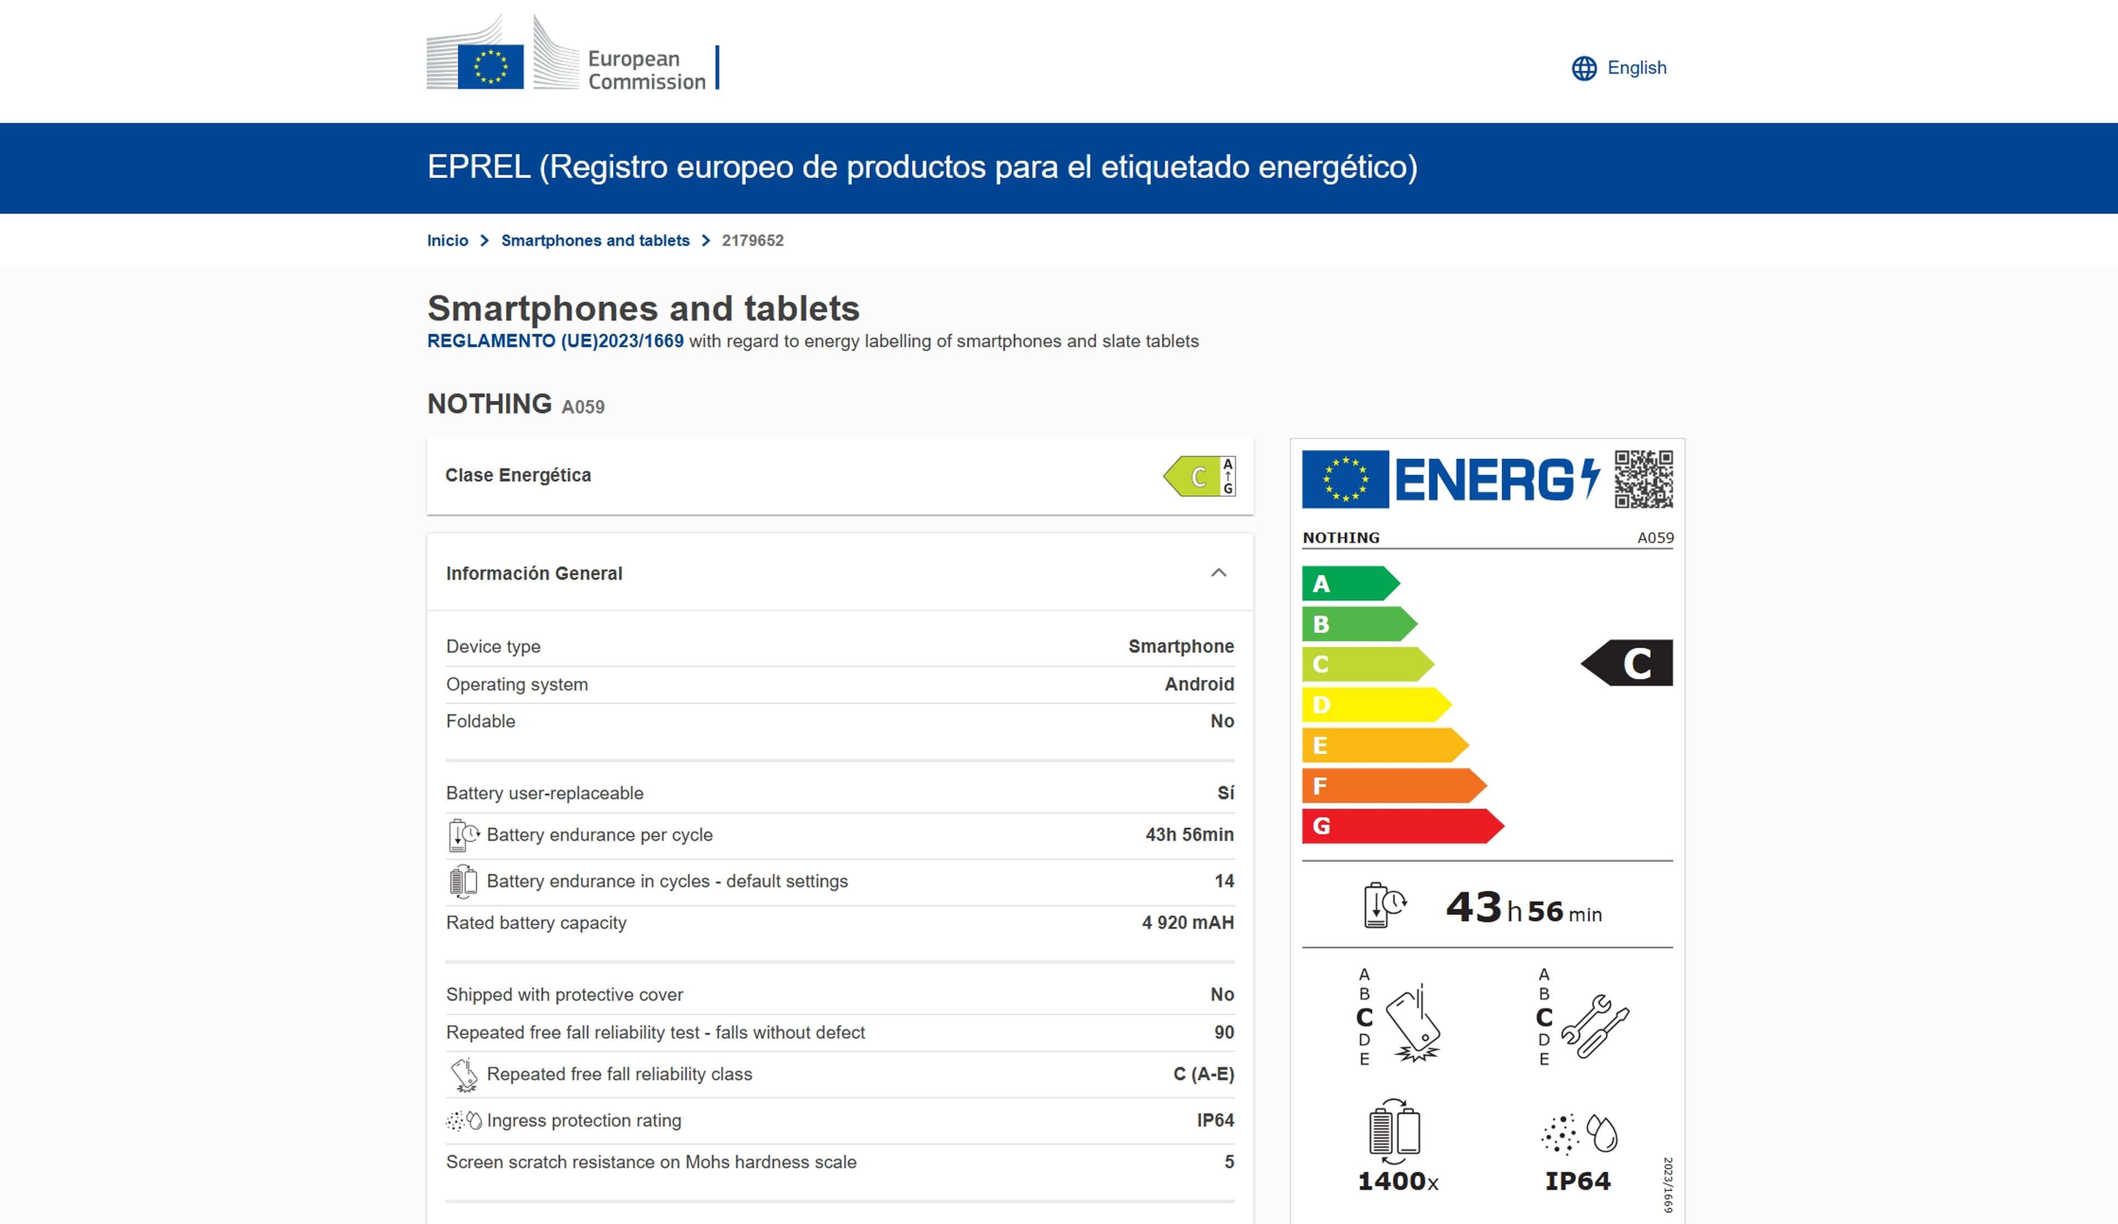Click the Smartphones and tablets page heading
2118x1224 pixels.
pyautogui.click(x=643, y=308)
